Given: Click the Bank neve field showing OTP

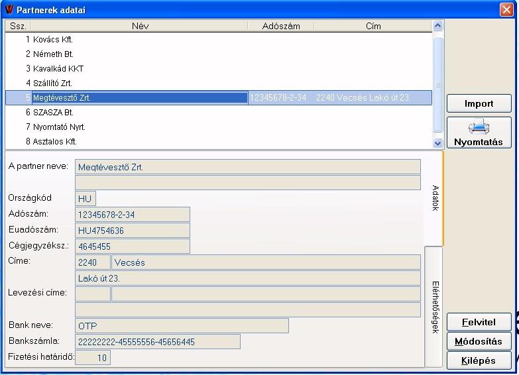Looking at the screenshot, I should (x=182, y=326).
